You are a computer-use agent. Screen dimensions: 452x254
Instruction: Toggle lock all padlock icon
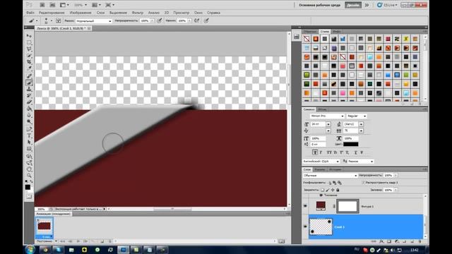[x=338, y=190]
